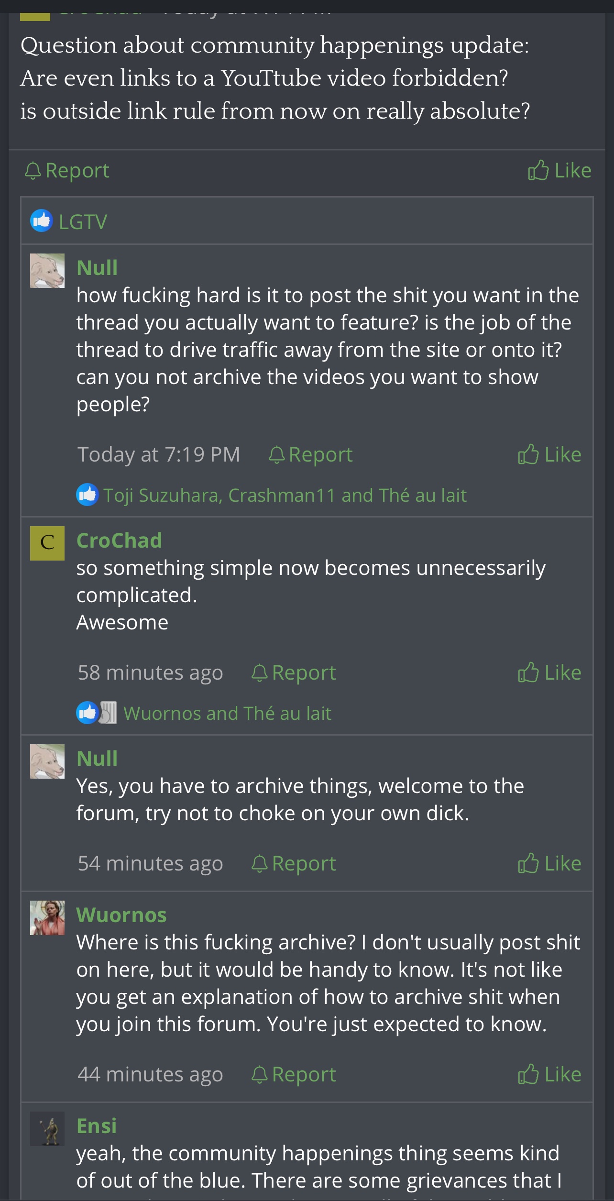
Task: Open Null's avatar on first reply
Action: click(x=47, y=271)
